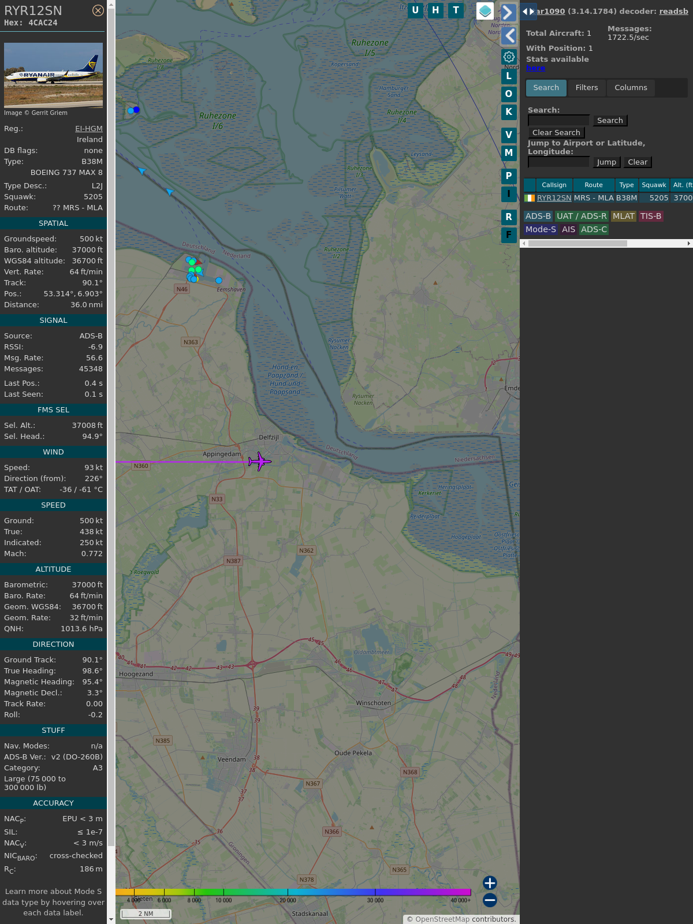The height and width of the screenshot is (924, 693).
Task: Open the settings gear on map
Action: (x=509, y=57)
